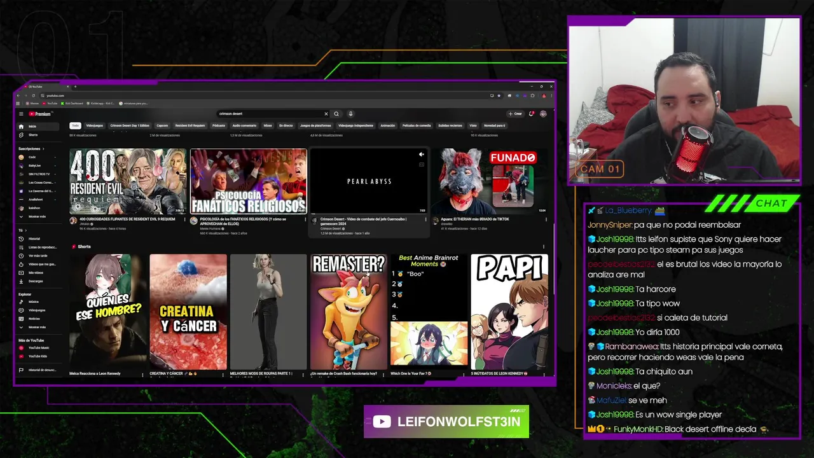This screenshot has width=814, height=458.
Task: Open the account avatar menu
Action: 543,114
